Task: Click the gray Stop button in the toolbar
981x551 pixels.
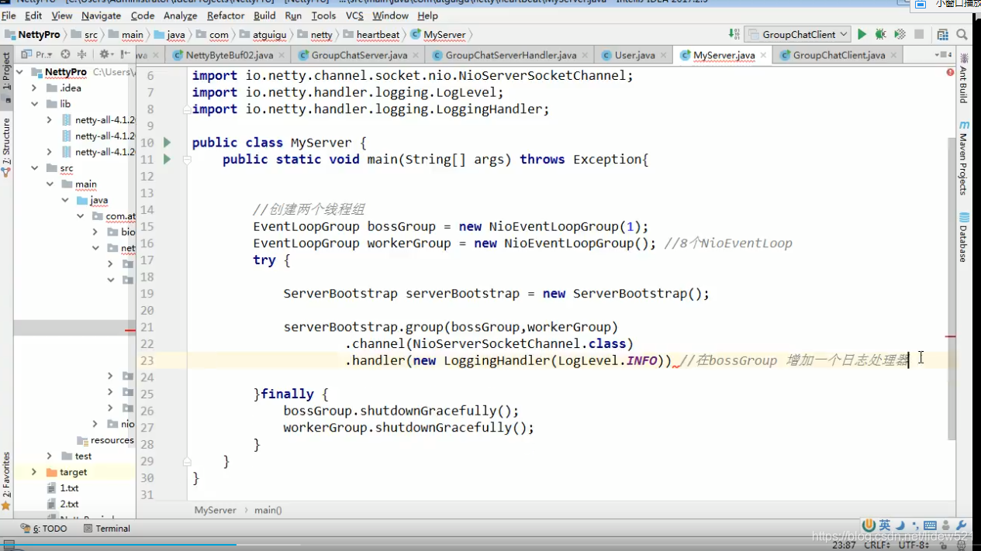Action: tap(919, 34)
